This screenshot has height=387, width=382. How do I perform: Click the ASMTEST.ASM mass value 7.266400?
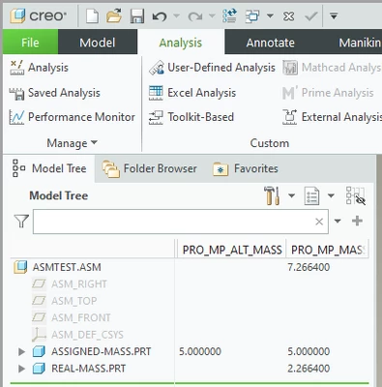tap(309, 267)
